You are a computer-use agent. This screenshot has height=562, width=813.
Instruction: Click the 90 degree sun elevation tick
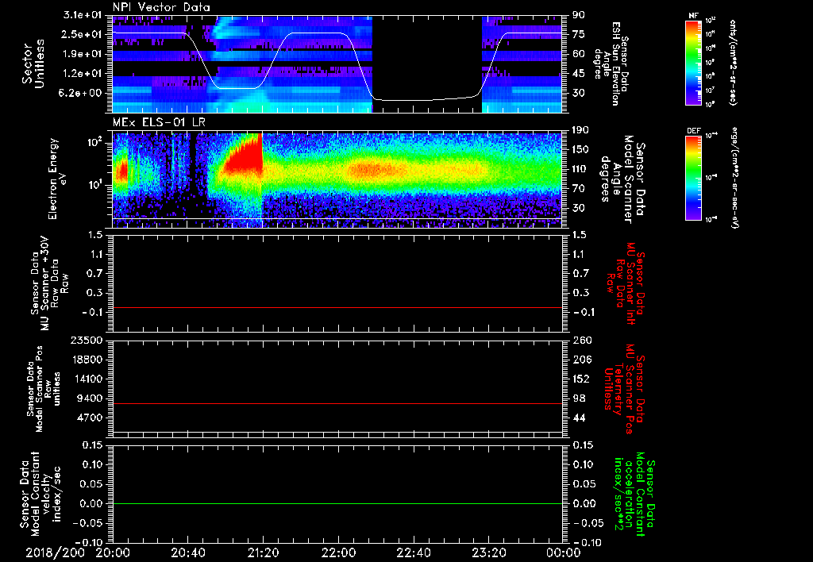578,14
